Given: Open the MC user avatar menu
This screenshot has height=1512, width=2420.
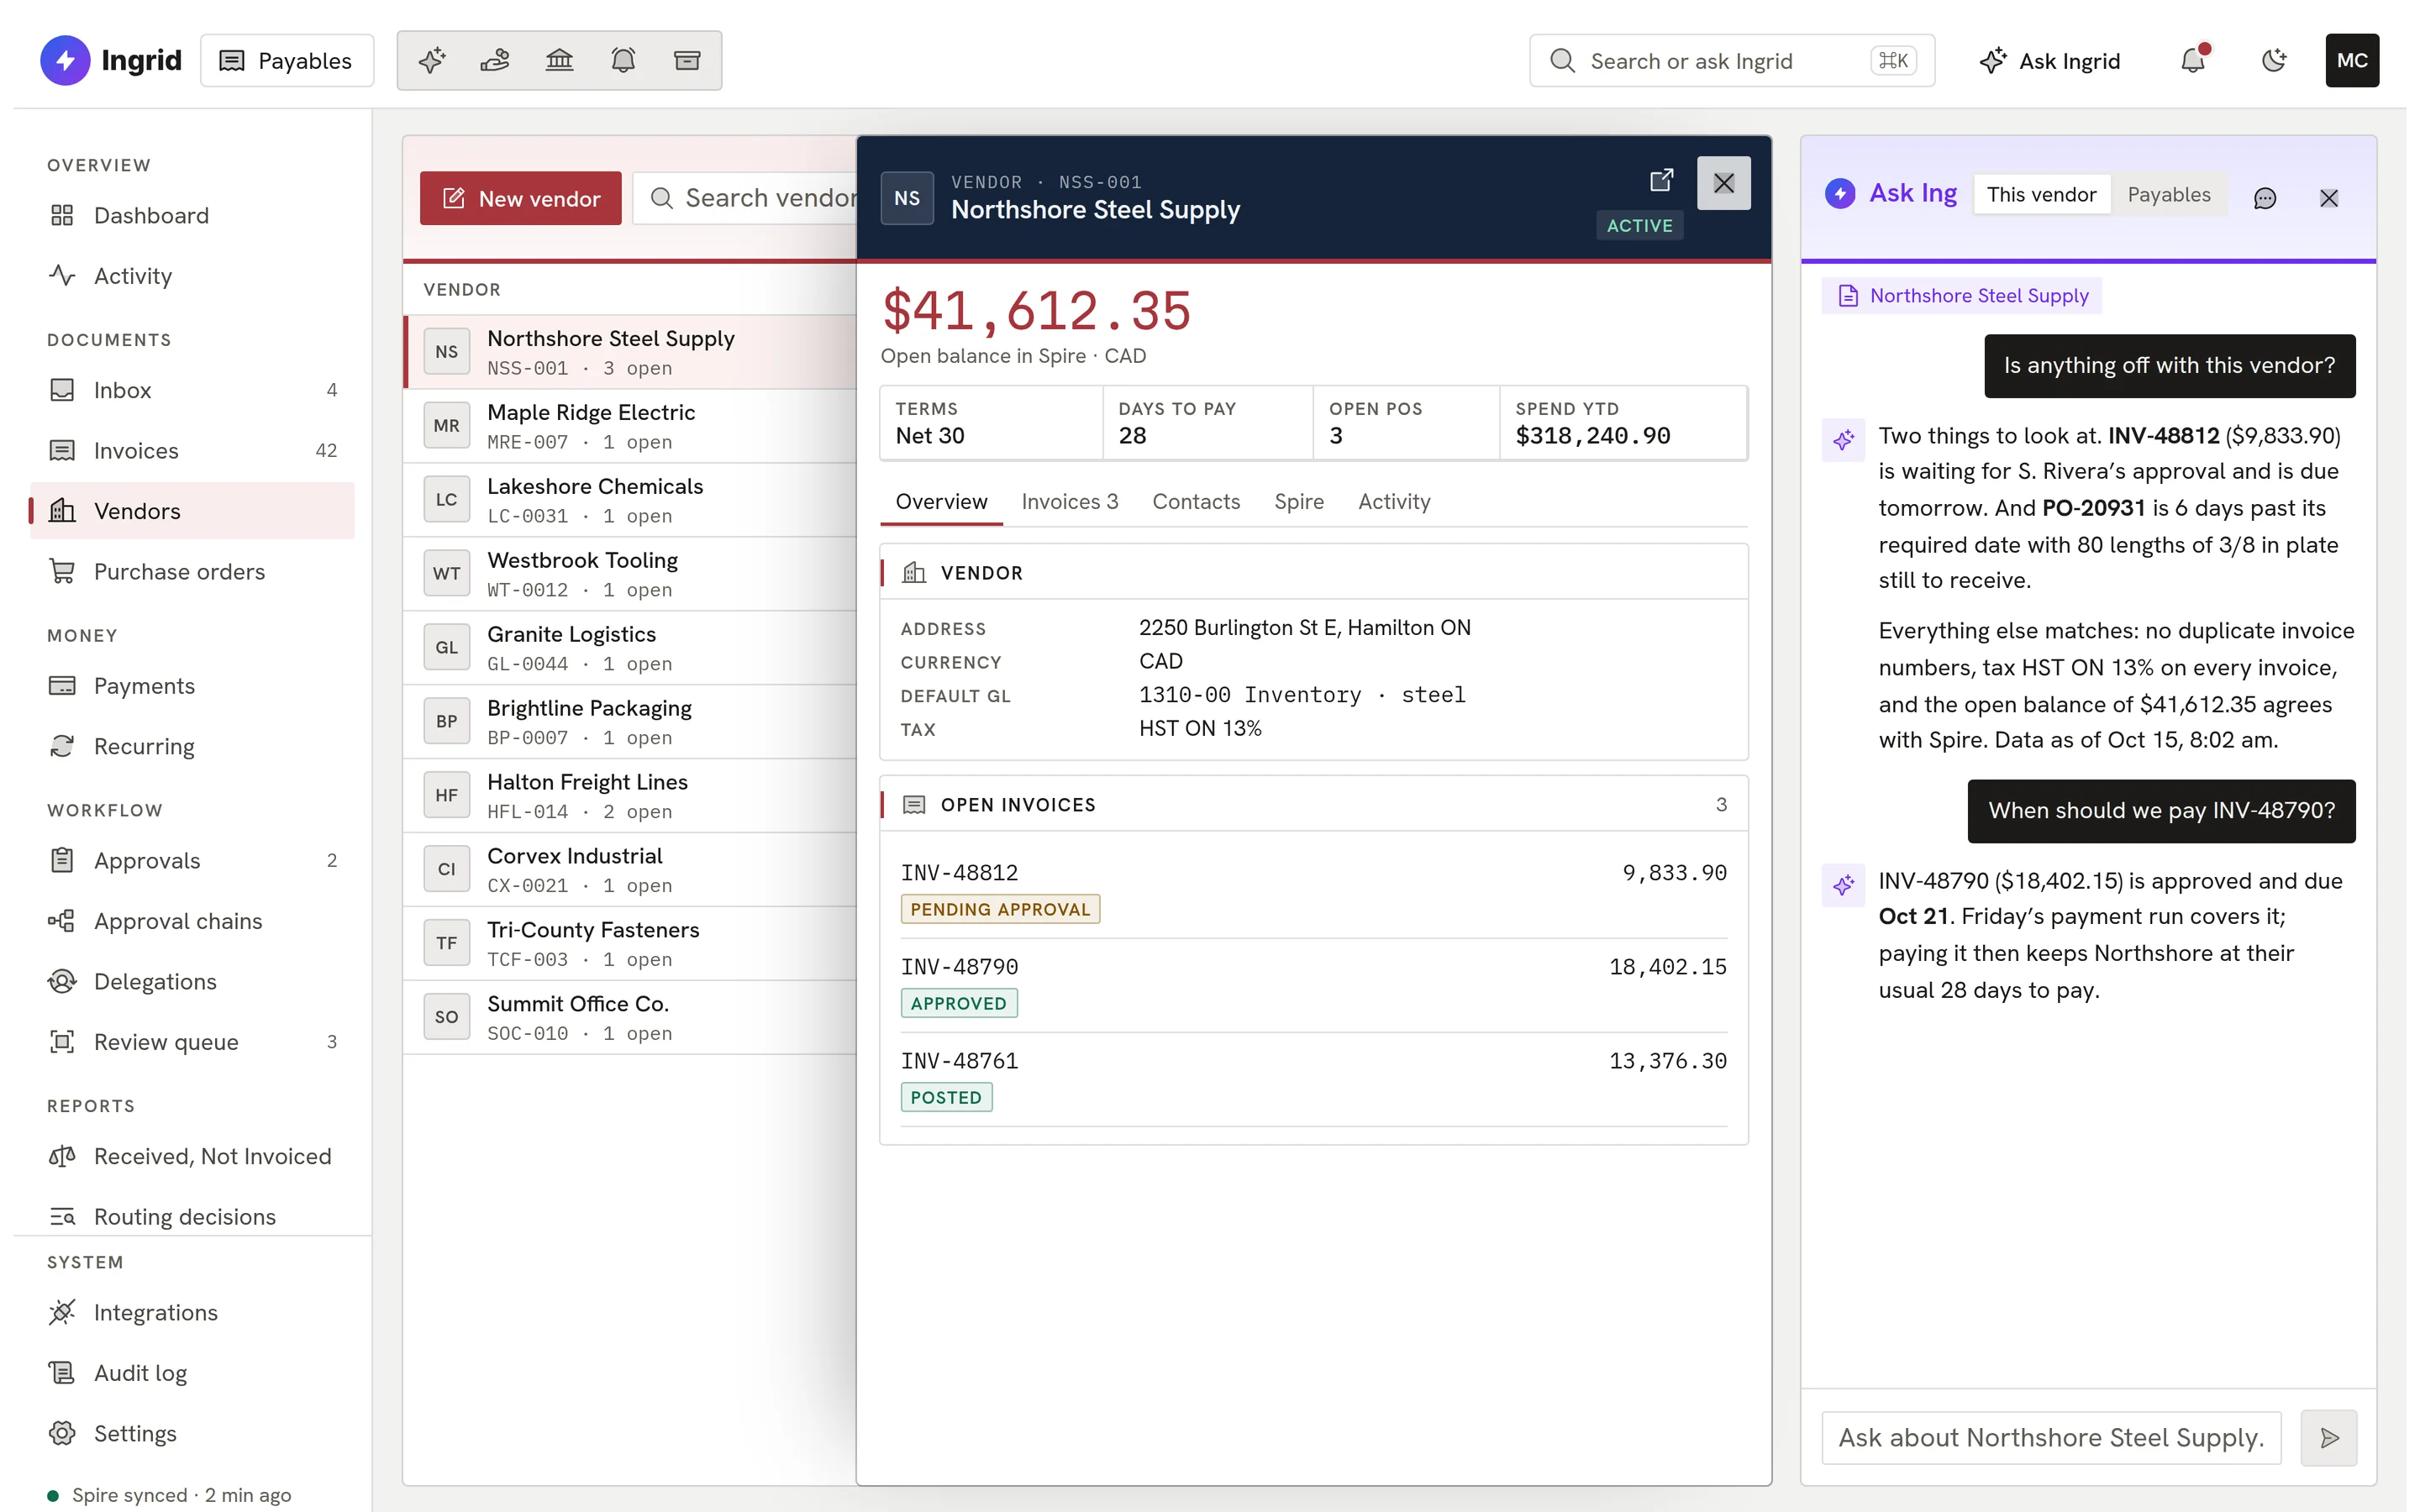Looking at the screenshot, I should pyautogui.click(x=2352, y=60).
